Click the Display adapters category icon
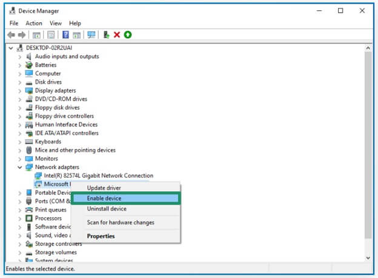The width and height of the screenshot is (378, 278). [29, 90]
